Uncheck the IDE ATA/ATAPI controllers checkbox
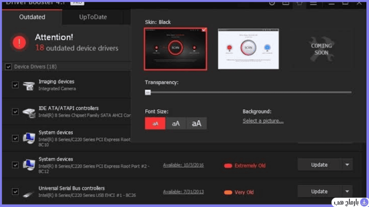The height and width of the screenshot is (207, 369). point(15,111)
